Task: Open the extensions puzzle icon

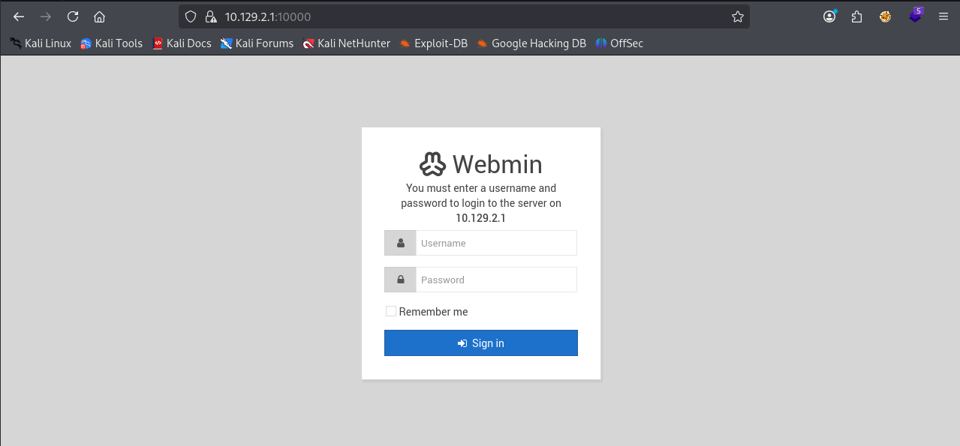Action: pyautogui.click(x=857, y=16)
